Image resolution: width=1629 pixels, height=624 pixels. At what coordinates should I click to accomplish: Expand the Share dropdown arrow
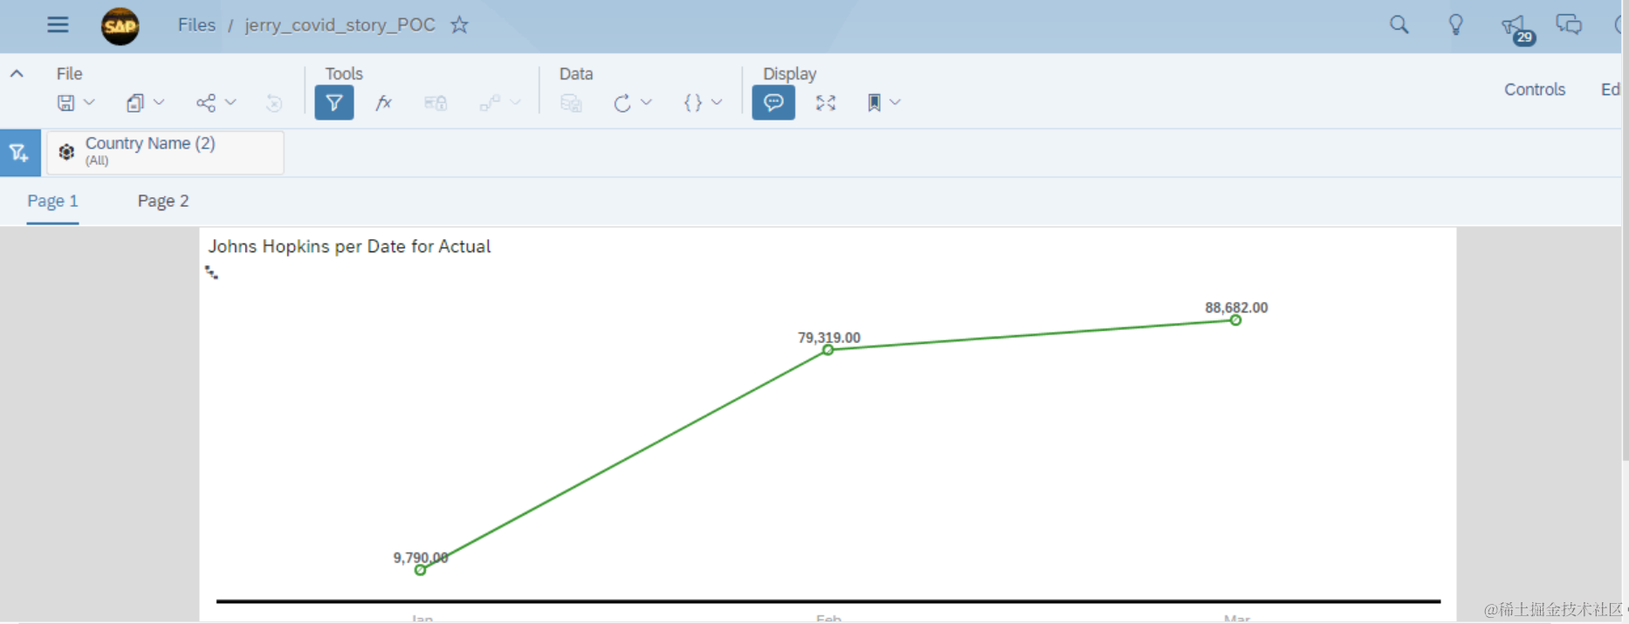tap(230, 102)
